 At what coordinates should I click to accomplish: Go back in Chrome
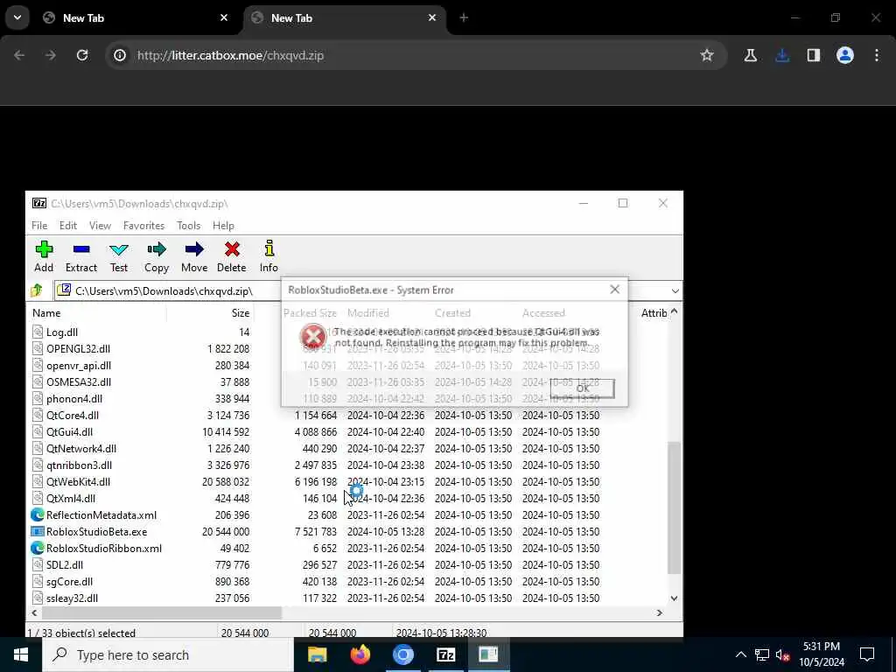pos(19,55)
